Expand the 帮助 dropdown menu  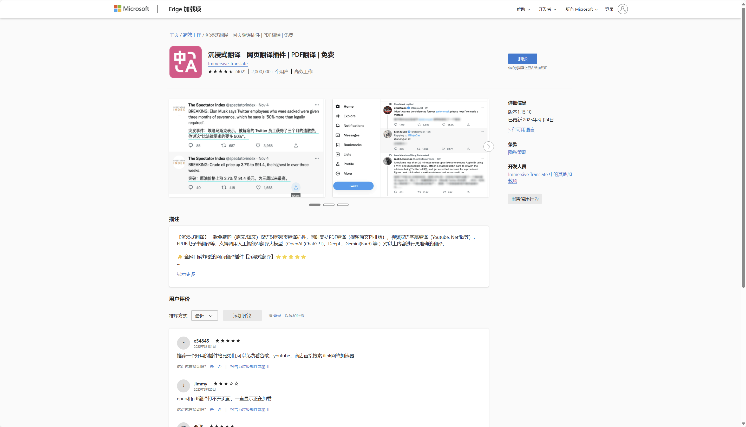[523, 9]
